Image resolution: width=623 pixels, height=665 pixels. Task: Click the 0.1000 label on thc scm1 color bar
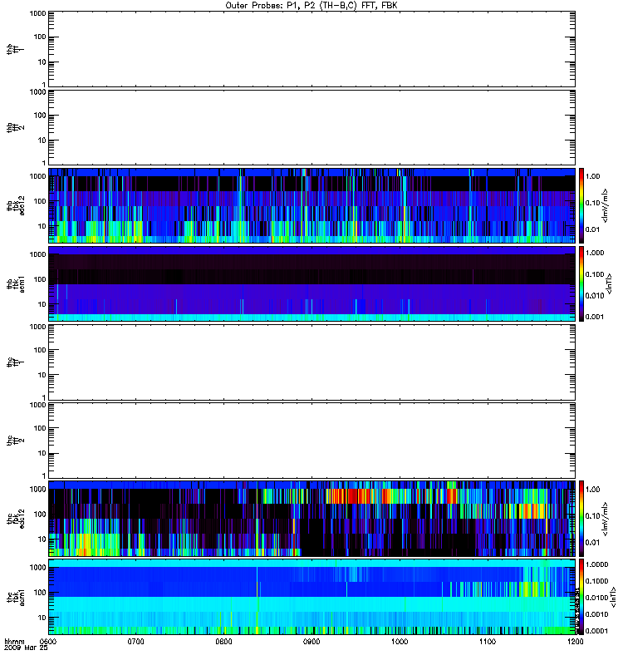(x=596, y=581)
